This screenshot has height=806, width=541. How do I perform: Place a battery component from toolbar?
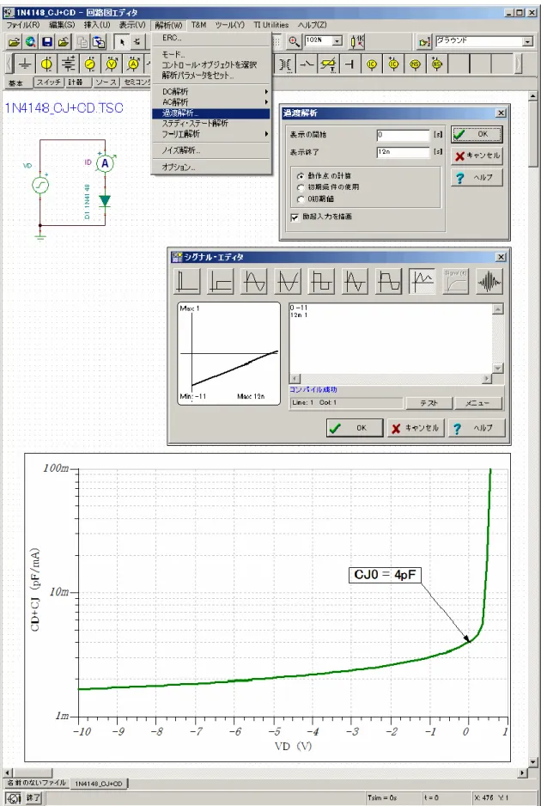(x=69, y=64)
